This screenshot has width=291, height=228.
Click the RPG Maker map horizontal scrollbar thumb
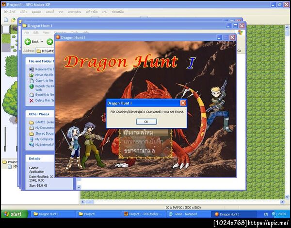pos(90,202)
